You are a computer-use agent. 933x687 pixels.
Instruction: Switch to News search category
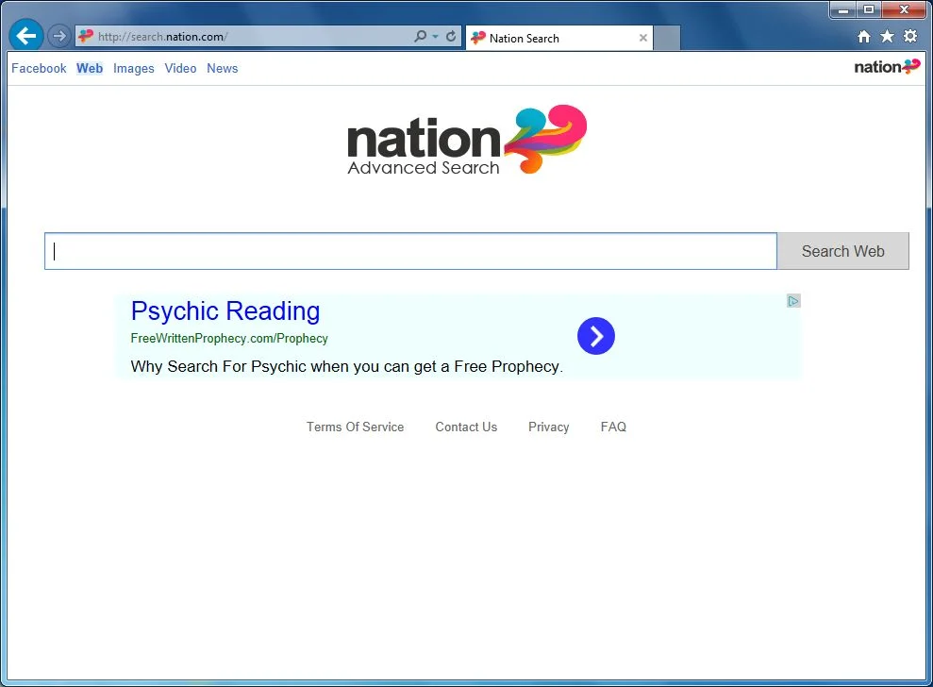point(223,69)
